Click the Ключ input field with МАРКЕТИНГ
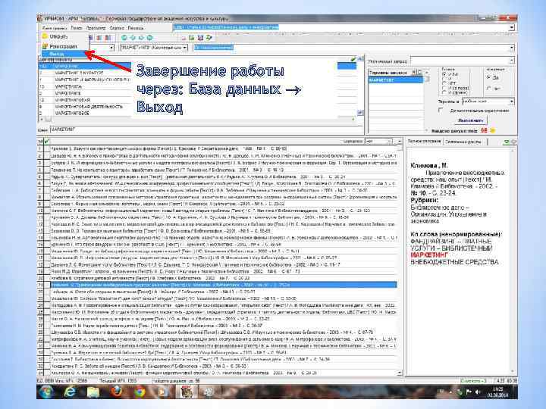This screenshot has height=409, width=546. click(206, 130)
